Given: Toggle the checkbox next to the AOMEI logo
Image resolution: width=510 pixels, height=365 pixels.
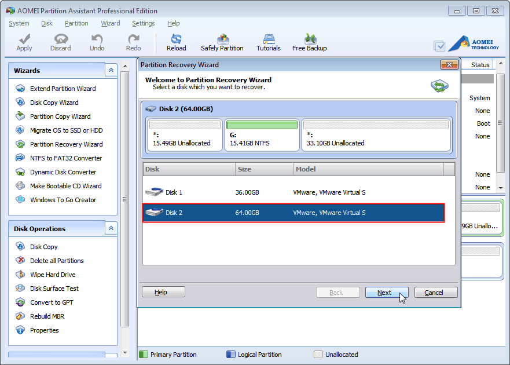Looking at the screenshot, I should click(x=441, y=45).
